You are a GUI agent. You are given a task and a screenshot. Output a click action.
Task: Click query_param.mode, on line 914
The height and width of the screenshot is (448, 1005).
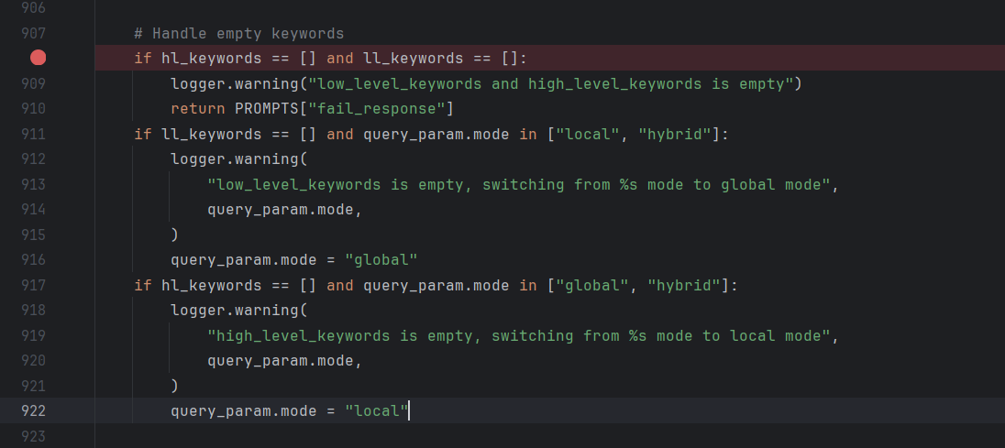[x=285, y=210]
